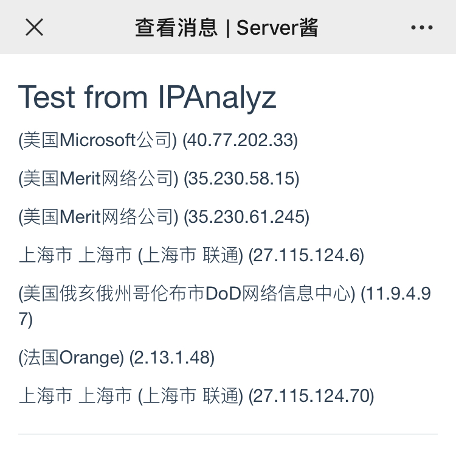456x450 pixels.
Task: Click the "美国Microsoft公司" location label
Action: click(98, 141)
